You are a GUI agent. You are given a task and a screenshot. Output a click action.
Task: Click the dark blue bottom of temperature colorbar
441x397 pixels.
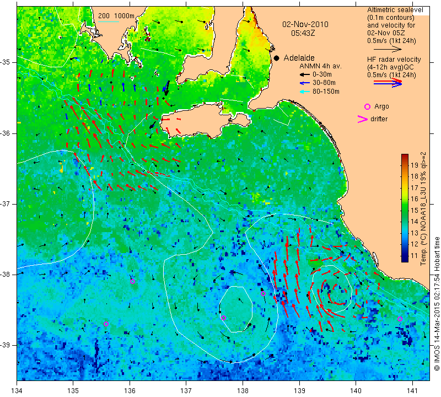pyautogui.click(x=405, y=259)
